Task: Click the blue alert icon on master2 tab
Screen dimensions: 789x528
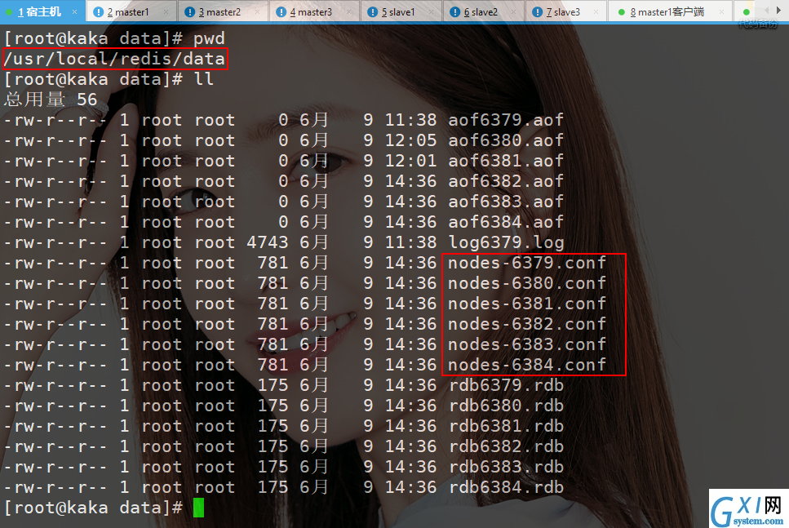Action: (189, 11)
